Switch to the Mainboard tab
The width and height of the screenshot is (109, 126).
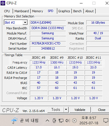22,11
